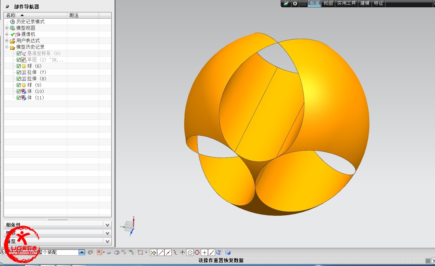Click the navigator horizontal splitter grip
435x266 pixels.
point(58,219)
